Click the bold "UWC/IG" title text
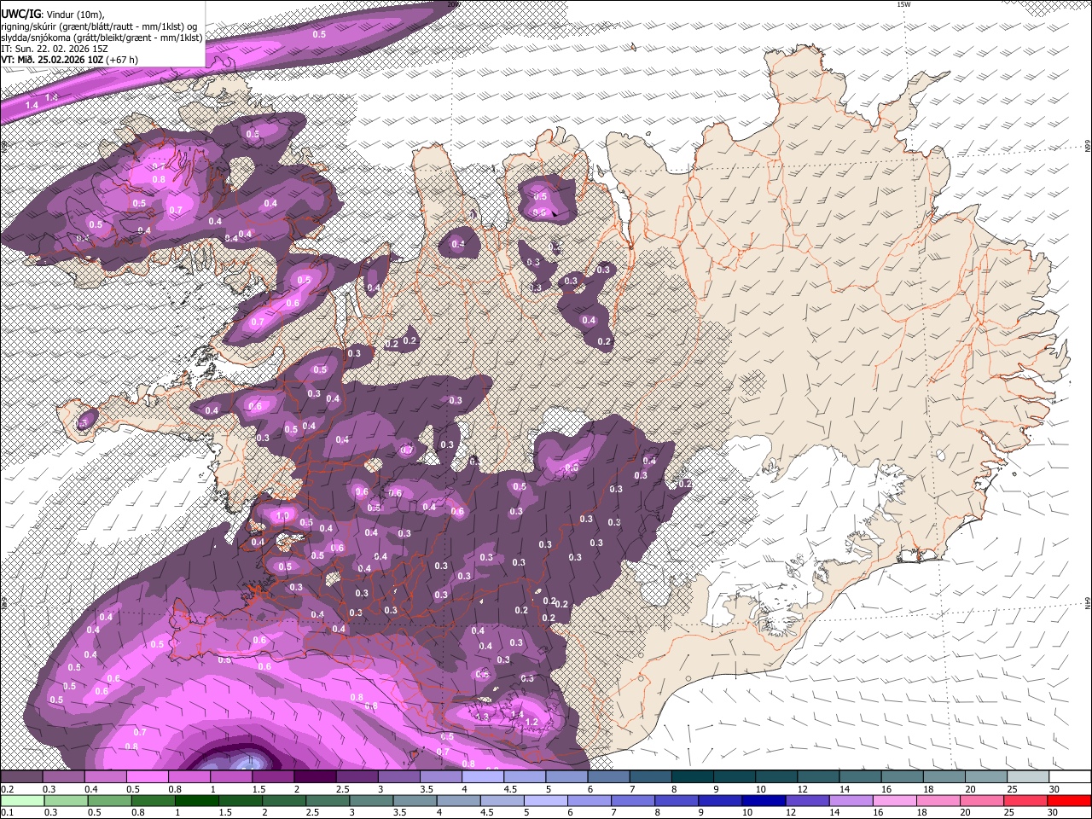Viewport: 1092px width, 819px height. [x=20, y=14]
